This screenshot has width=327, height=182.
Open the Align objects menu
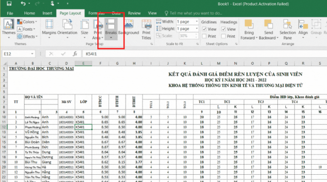(303, 29)
